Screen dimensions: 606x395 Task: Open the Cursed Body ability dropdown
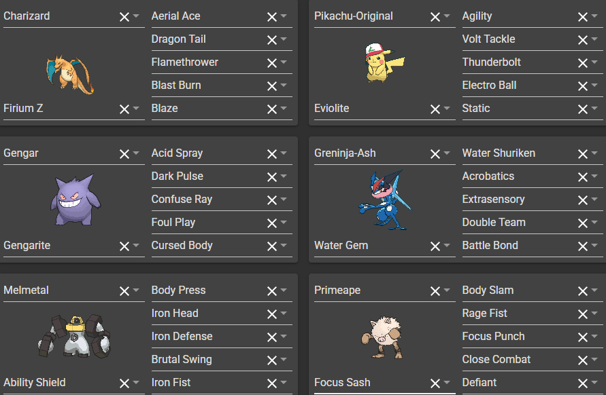click(x=284, y=246)
